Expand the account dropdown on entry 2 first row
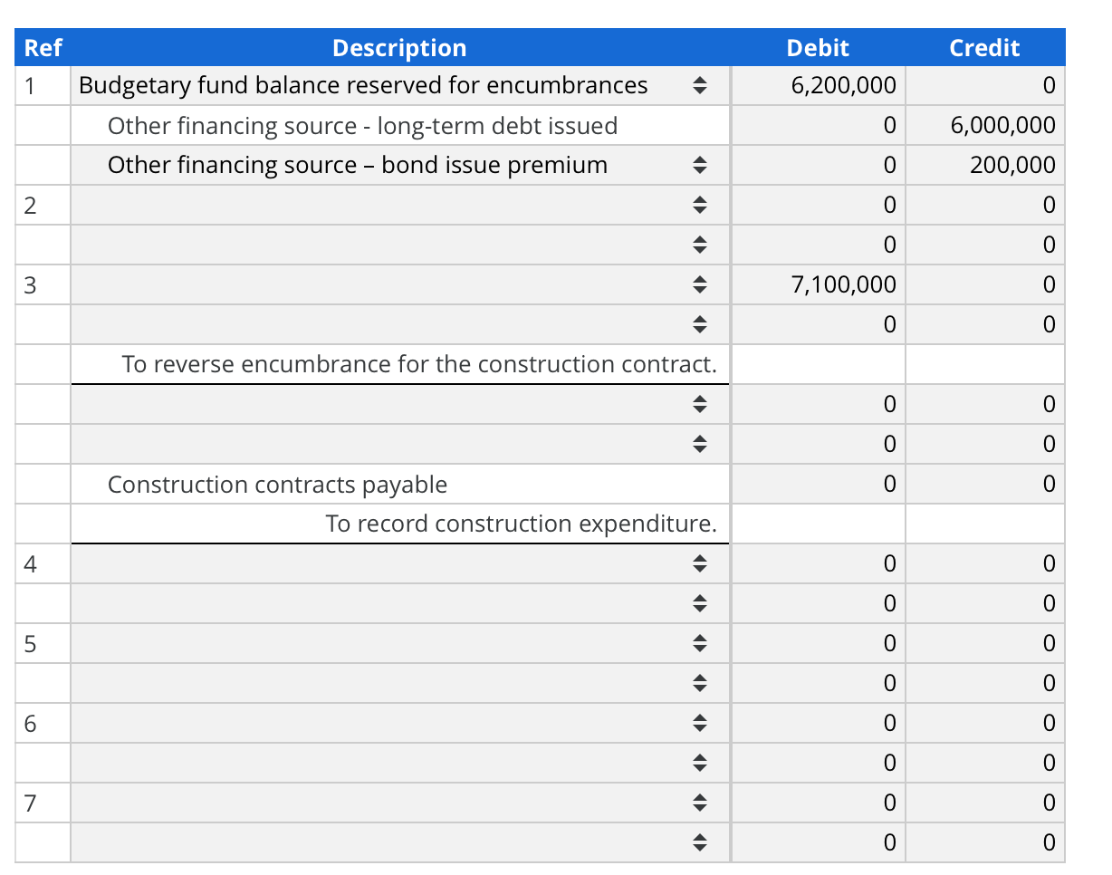The width and height of the screenshot is (1112, 875). [x=700, y=205]
